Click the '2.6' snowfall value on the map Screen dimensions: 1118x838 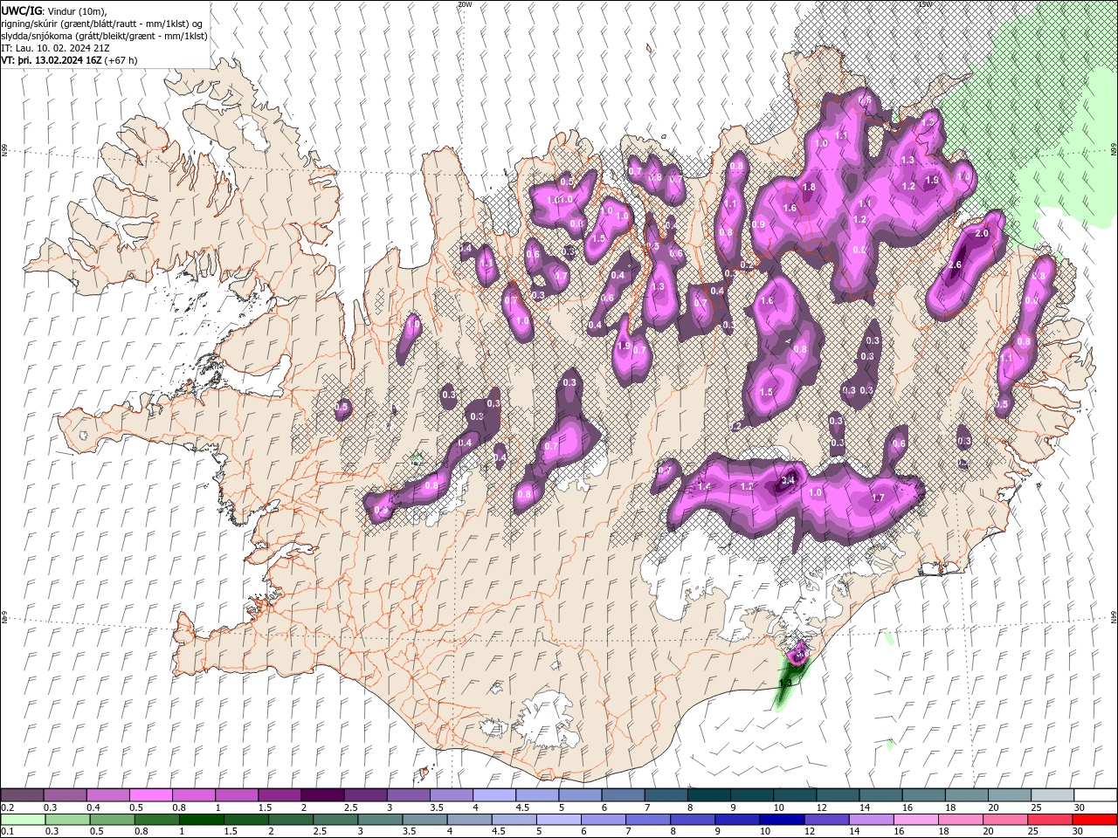(955, 265)
